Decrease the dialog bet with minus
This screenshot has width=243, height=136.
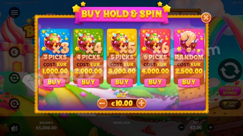pyautogui.click(x=102, y=103)
